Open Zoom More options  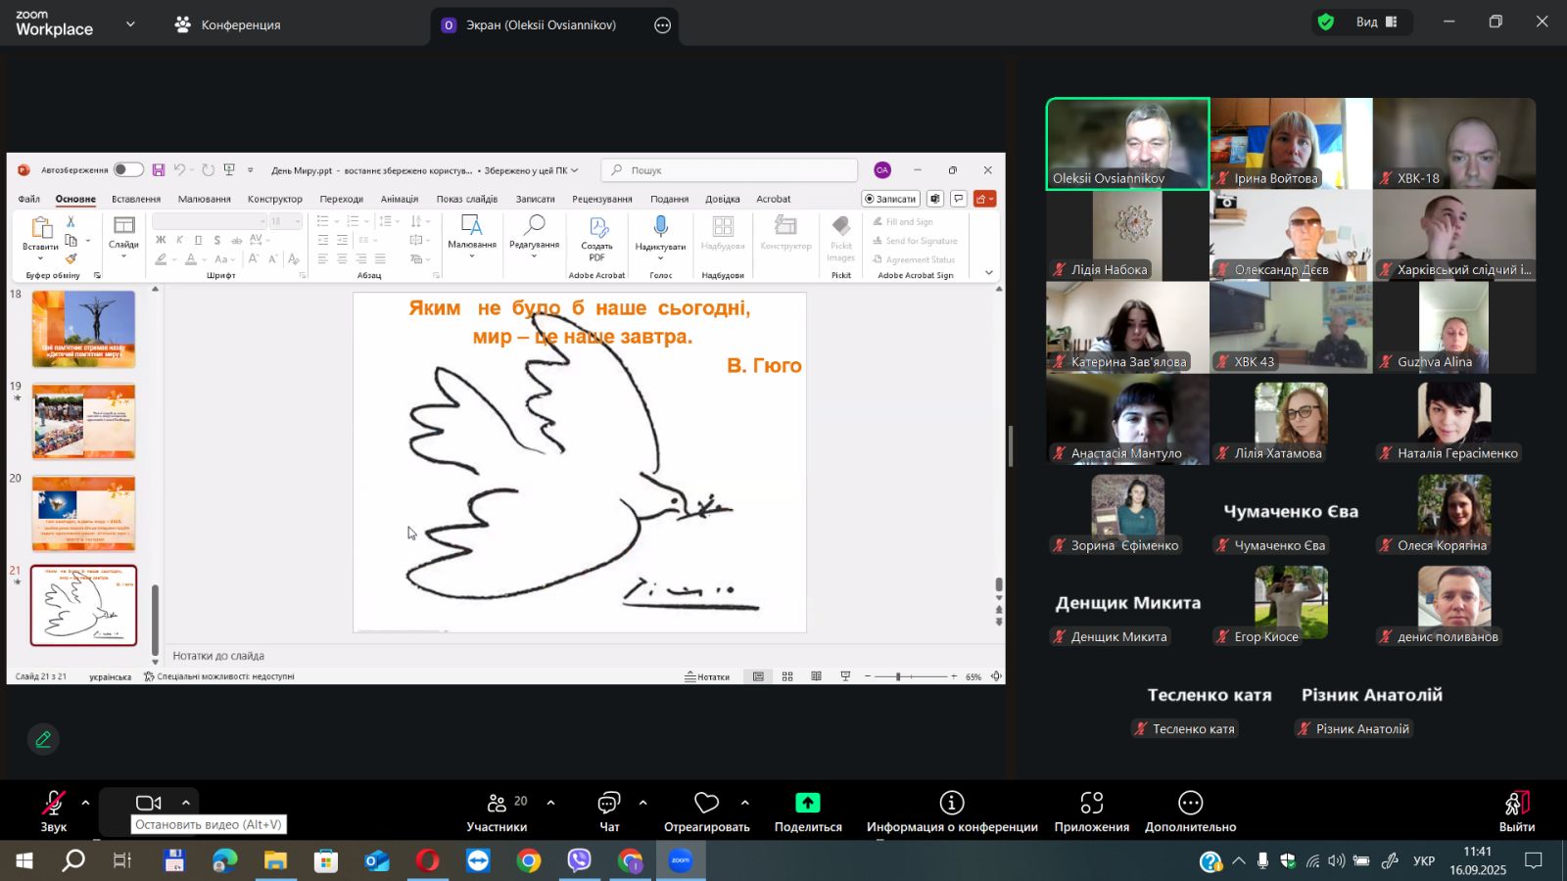[x=1190, y=811]
